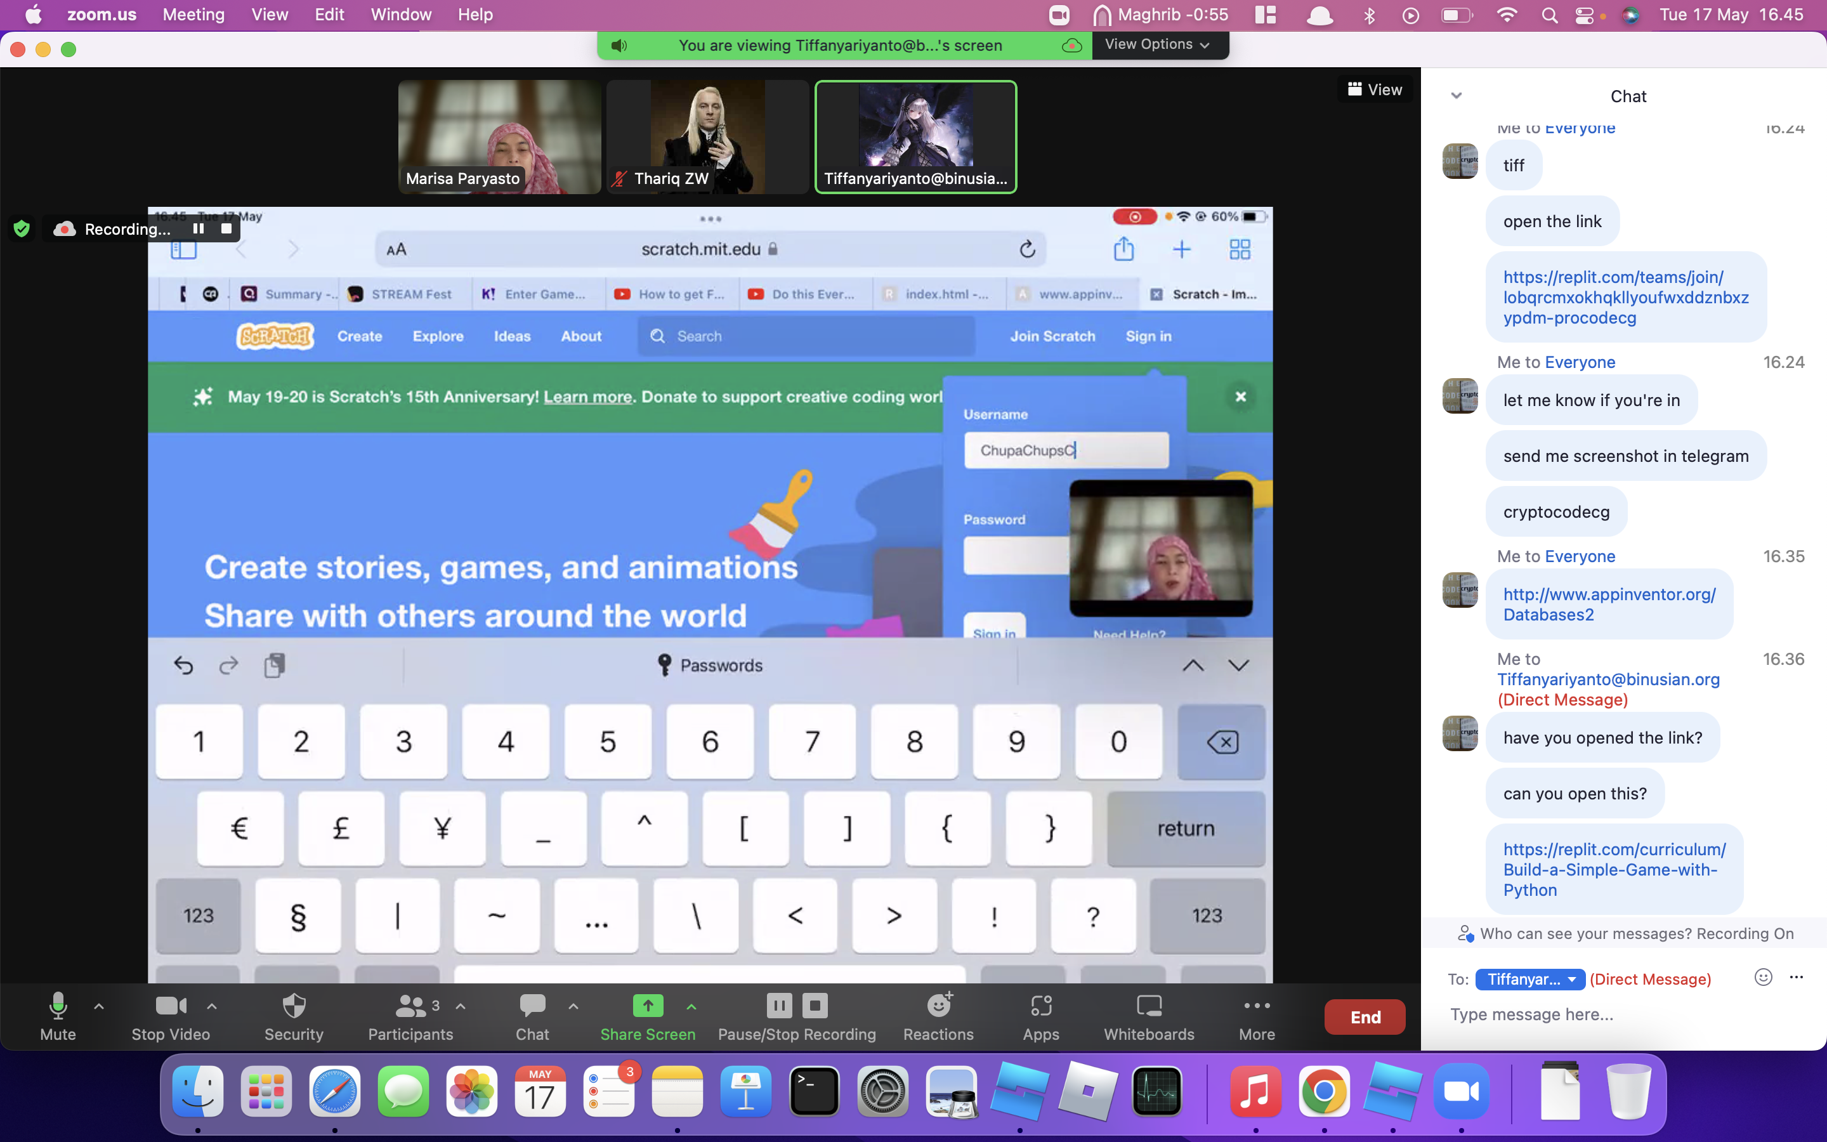
Task: Expand Chat panel arrow expander
Action: point(1456,95)
